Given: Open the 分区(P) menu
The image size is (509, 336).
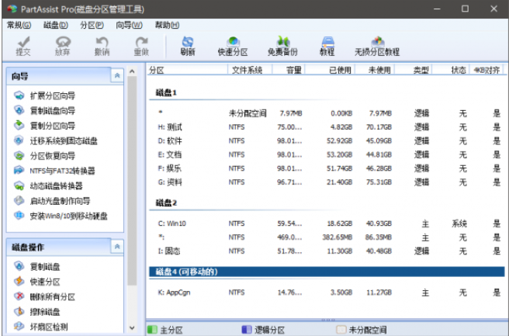Looking at the screenshot, I should click(x=92, y=25).
